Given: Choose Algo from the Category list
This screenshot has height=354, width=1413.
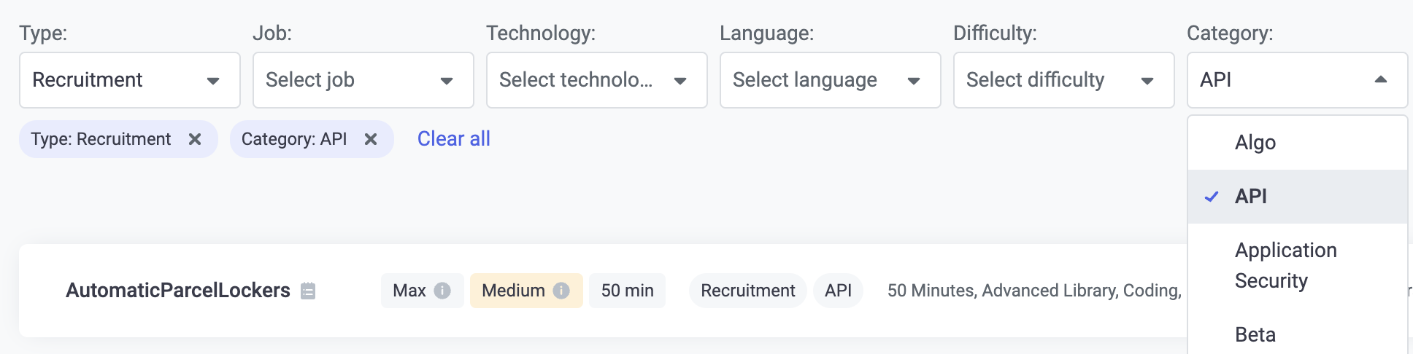Looking at the screenshot, I should click(1255, 143).
